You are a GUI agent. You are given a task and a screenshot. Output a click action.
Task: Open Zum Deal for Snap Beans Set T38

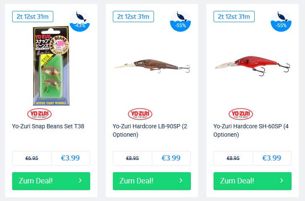51,181
